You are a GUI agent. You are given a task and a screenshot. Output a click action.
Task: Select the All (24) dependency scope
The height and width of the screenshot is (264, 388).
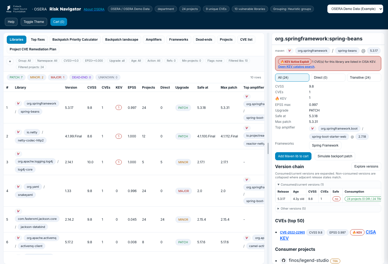pyautogui.click(x=292, y=78)
